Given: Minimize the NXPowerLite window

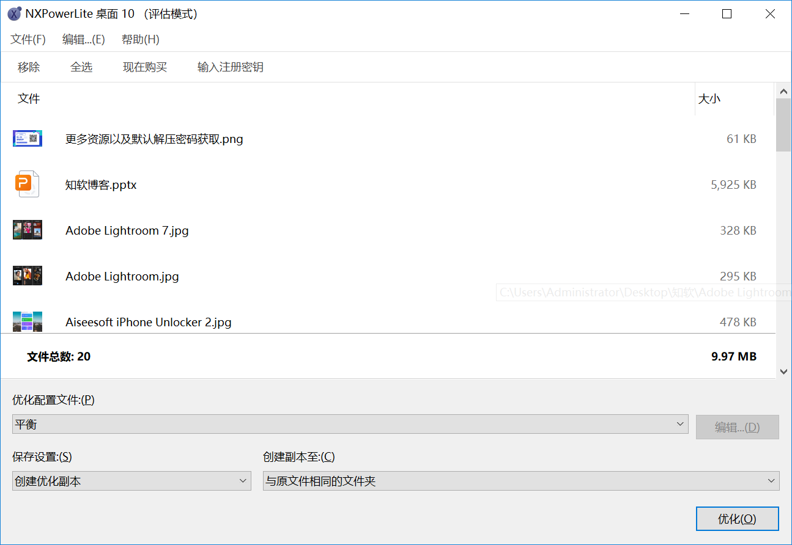Looking at the screenshot, I should pos(684,14).
